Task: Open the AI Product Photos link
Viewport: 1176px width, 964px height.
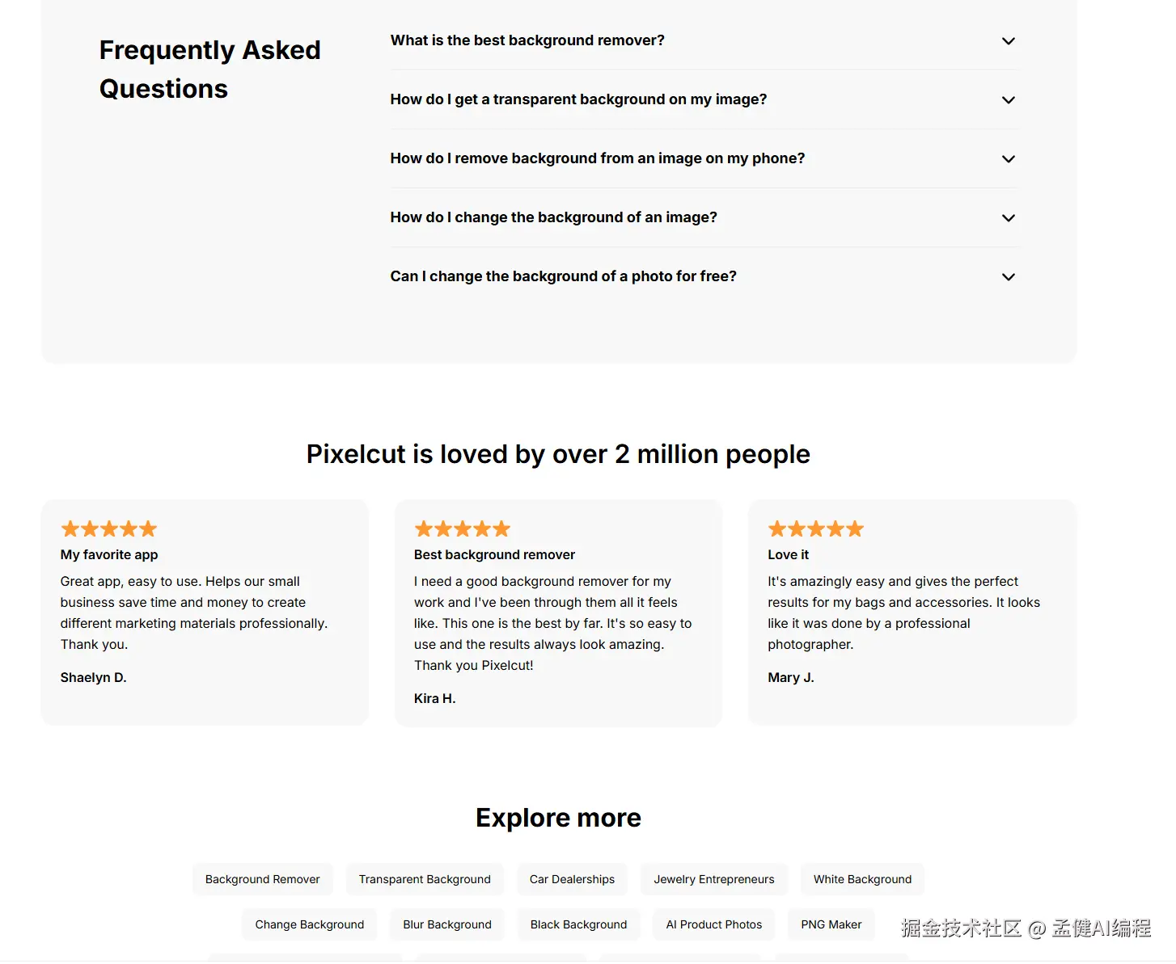Action: click(714, 924)
